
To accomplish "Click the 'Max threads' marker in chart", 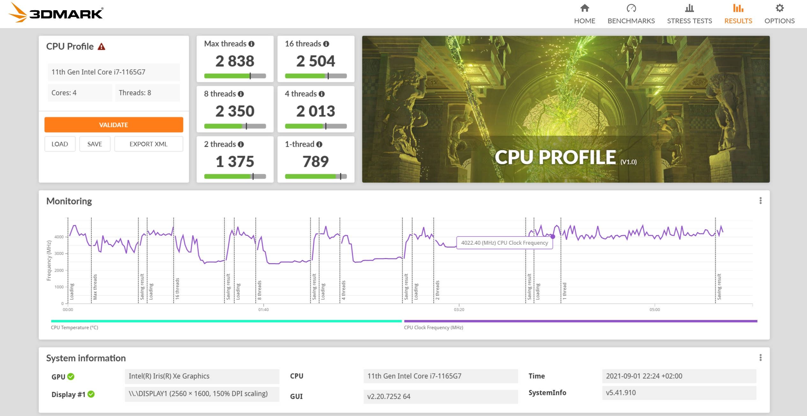I will [x=95, y=287].
